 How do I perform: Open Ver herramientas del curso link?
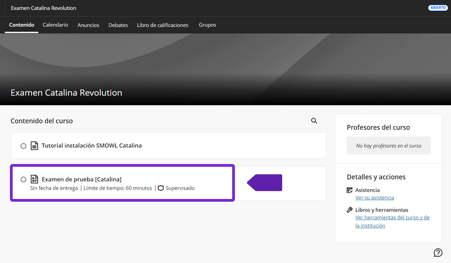click(392, 218)
